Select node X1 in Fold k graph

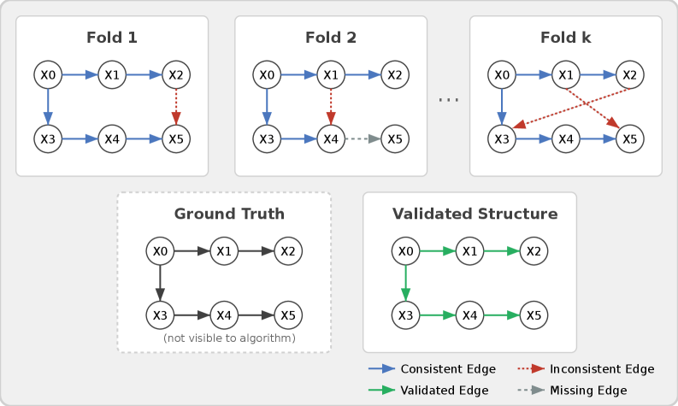(x=565, y=75)
